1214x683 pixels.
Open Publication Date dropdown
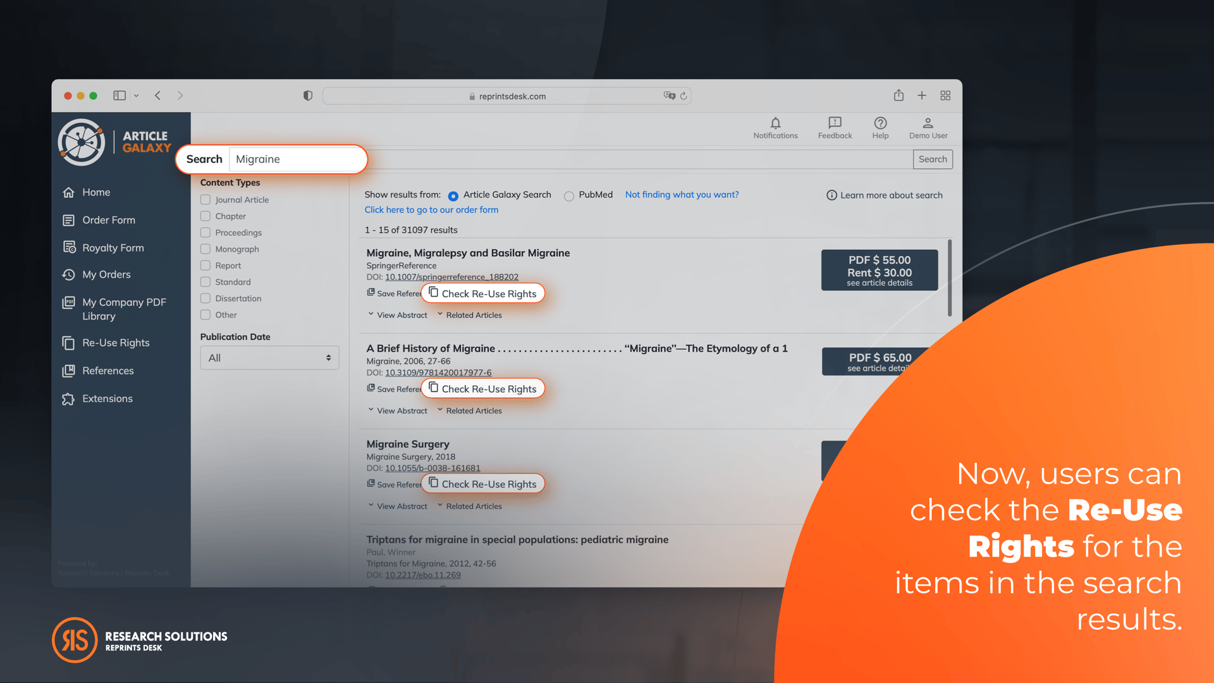pos(269,358)
